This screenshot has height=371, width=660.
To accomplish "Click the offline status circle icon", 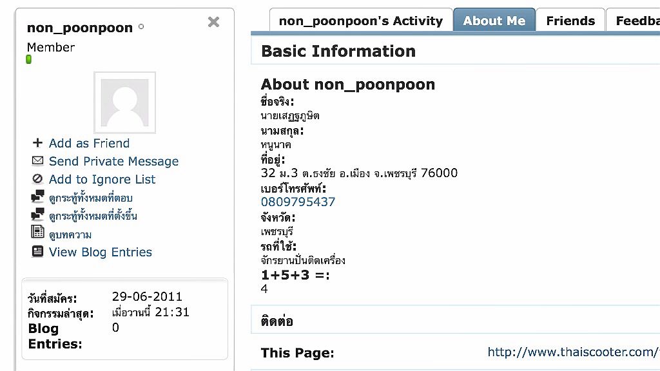I will pos(141,28).
